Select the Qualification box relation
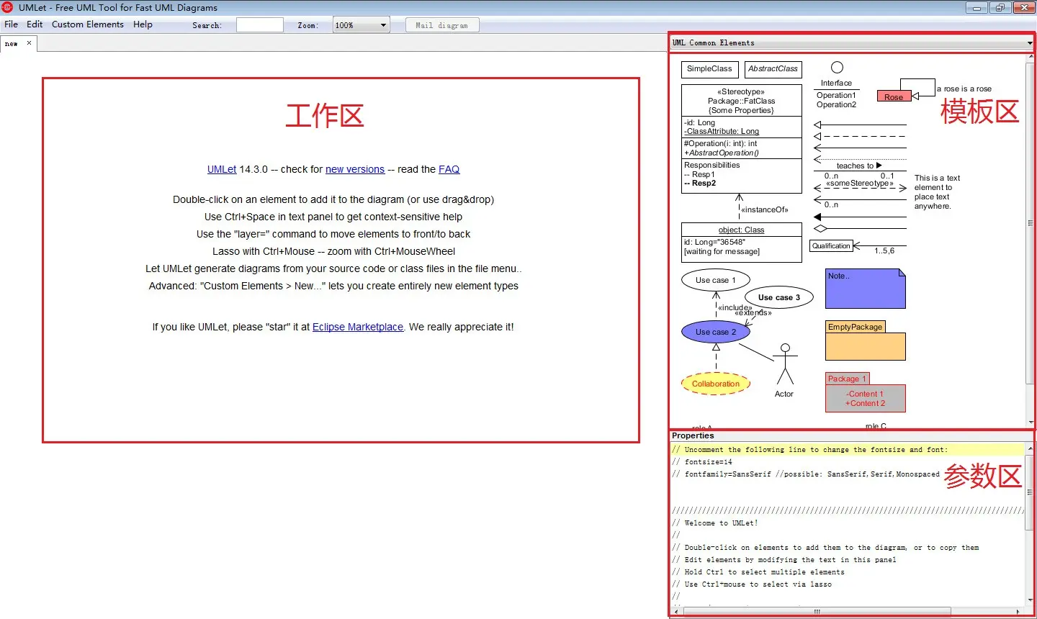This screenshot has height=619, width=1037. (x=832, y=246)
